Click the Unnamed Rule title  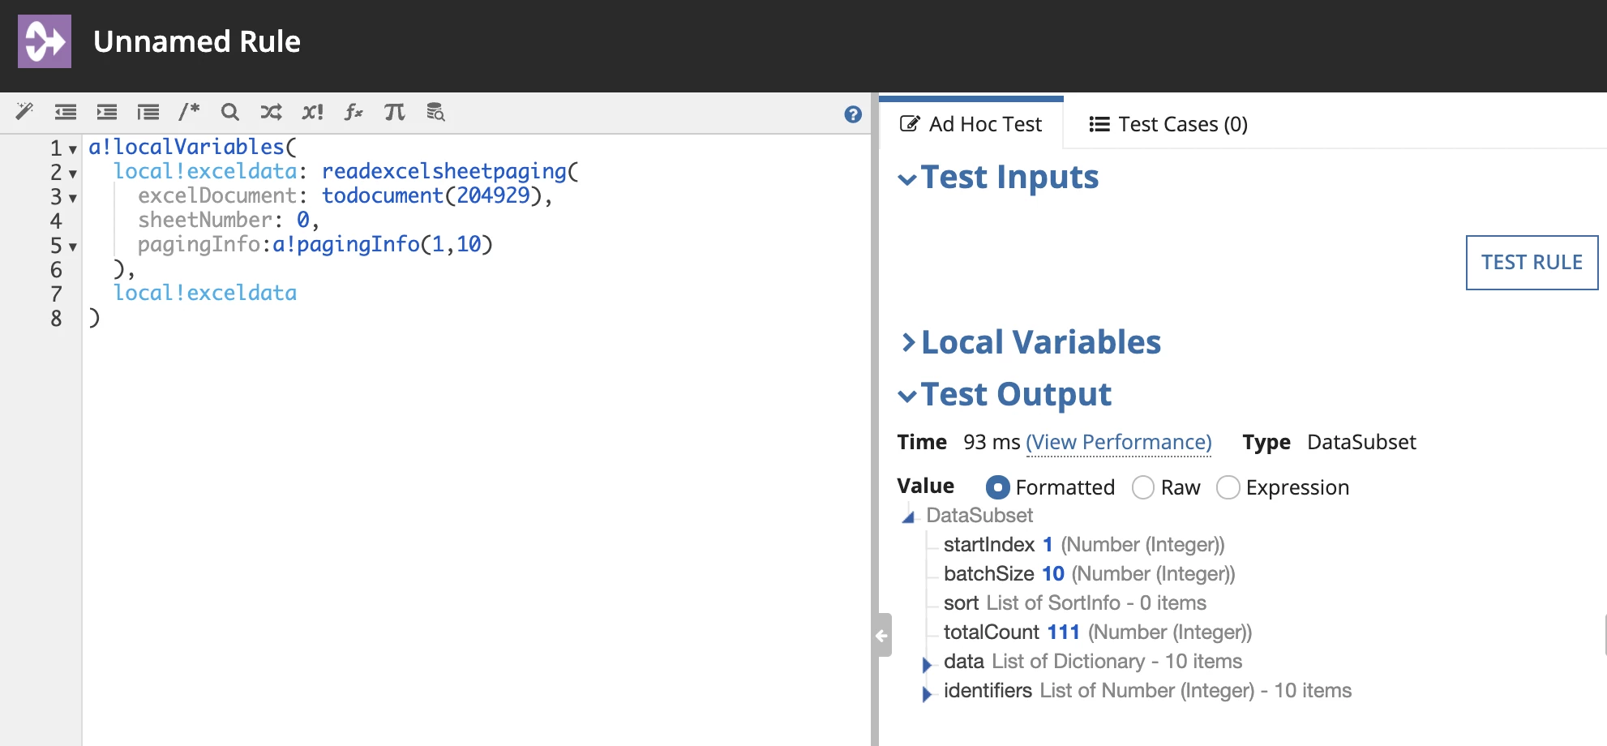(x=197, y=41)
